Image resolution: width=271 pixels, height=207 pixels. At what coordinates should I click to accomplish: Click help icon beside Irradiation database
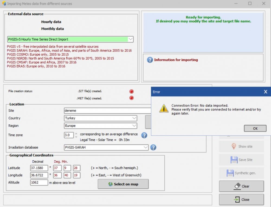pyautogui.click(x=153, y=147)
